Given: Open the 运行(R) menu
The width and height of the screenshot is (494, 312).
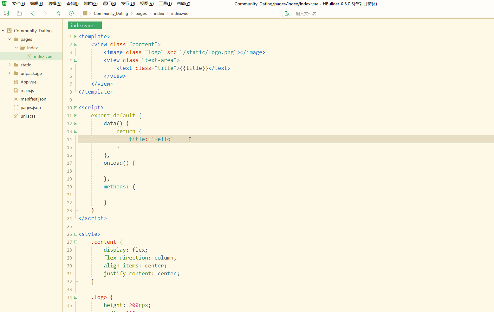Looking at the screenshot, I should click(109, 3).
